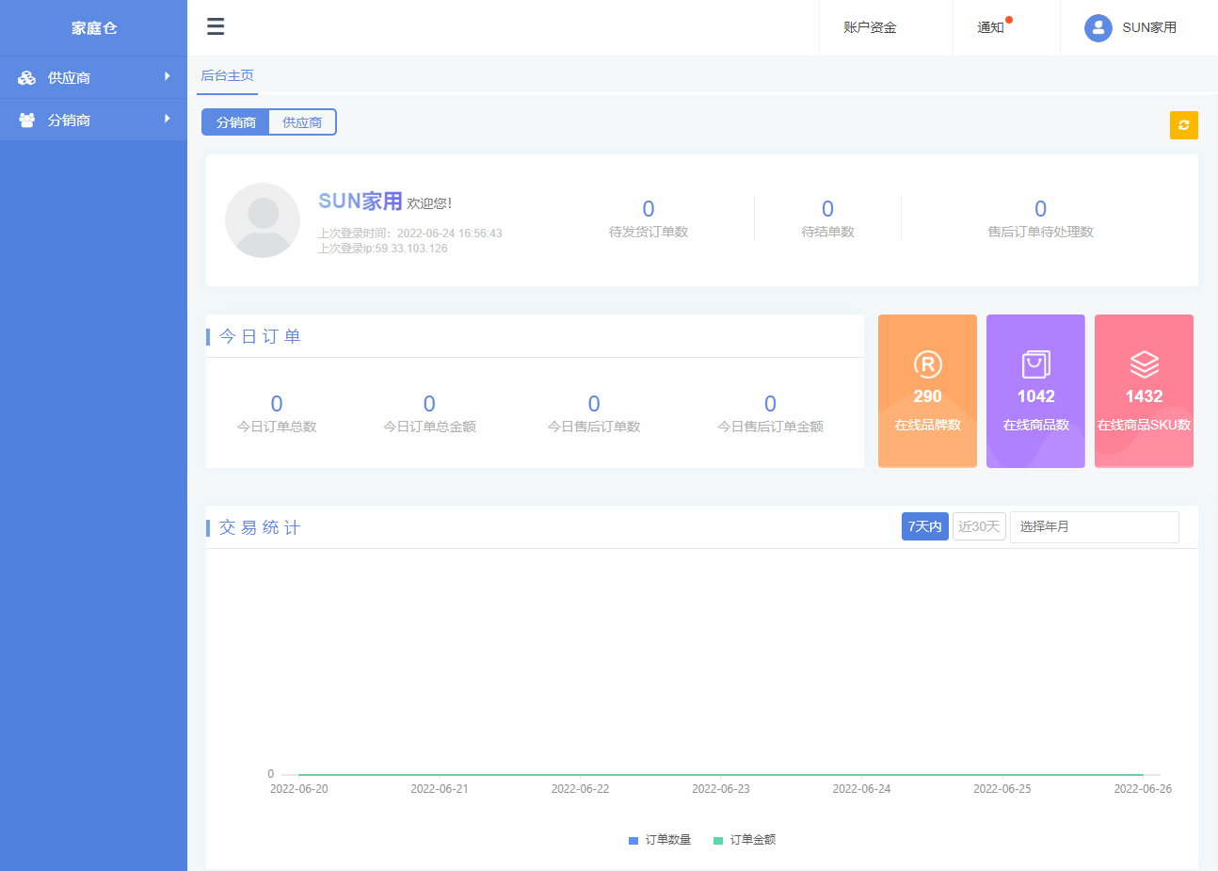
Task: Select the 后台主页 tab
Action: coord(227,75)
